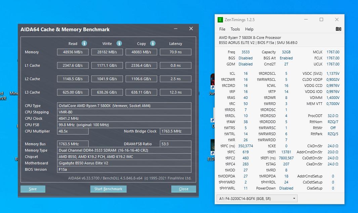Viewport: 358px width, 213px height.
Task: Click the VDIMM voltage 1,4000V
Action: coord(333,98)
